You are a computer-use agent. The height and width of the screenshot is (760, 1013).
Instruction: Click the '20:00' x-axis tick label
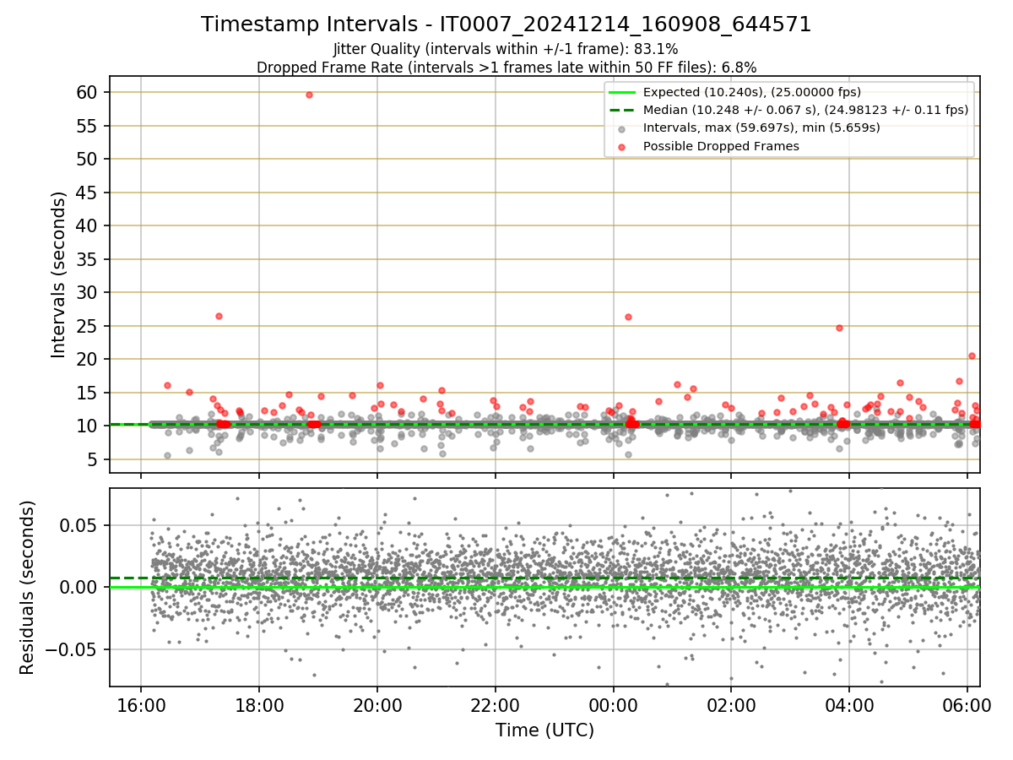point(377,705)
